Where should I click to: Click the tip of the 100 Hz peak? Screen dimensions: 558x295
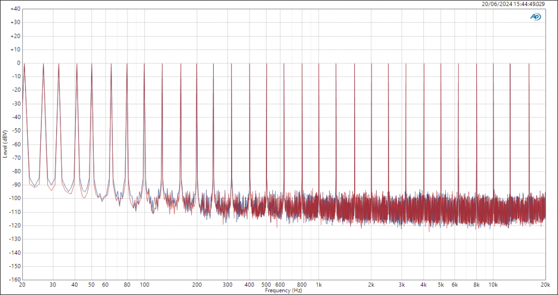(144, 64)
